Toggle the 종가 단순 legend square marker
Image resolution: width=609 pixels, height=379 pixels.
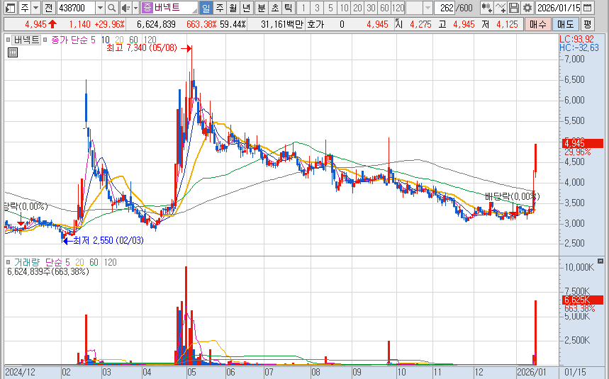tap(45, 40)
